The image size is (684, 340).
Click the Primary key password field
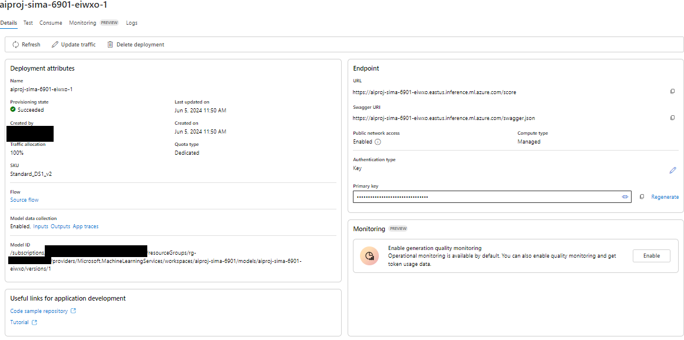point(492,197)
